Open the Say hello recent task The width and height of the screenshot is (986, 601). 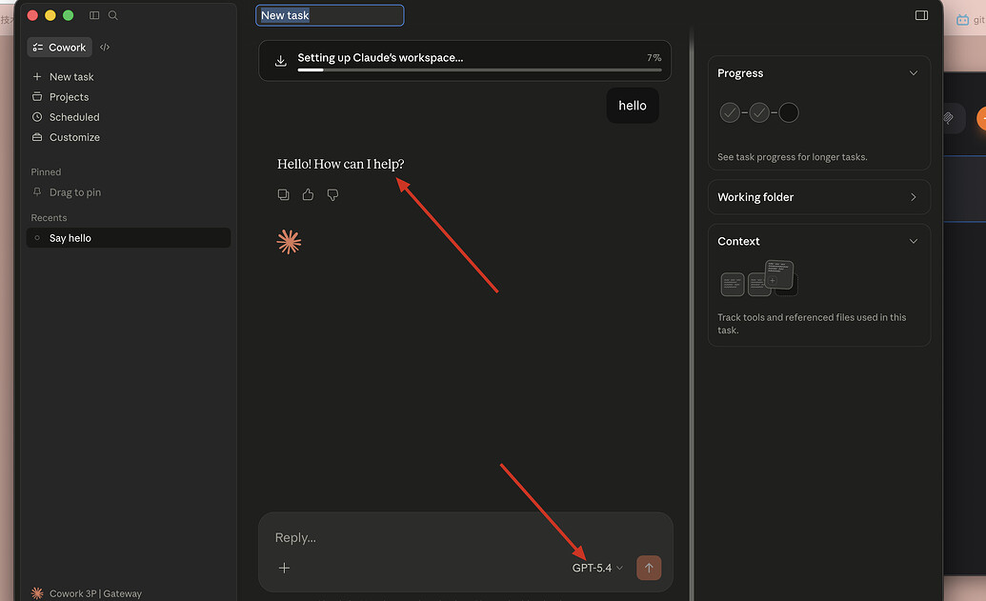point(129,237)
